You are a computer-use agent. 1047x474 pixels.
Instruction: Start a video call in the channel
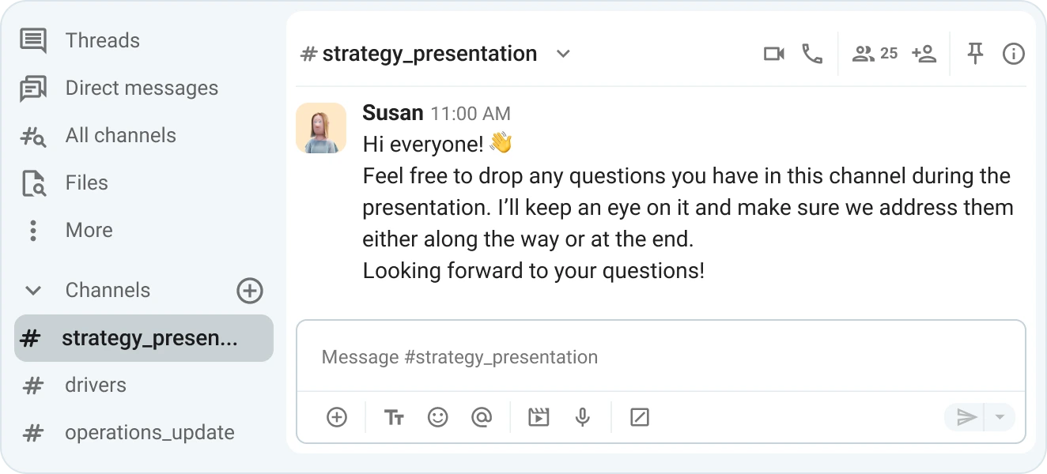(x=774, y=54)
